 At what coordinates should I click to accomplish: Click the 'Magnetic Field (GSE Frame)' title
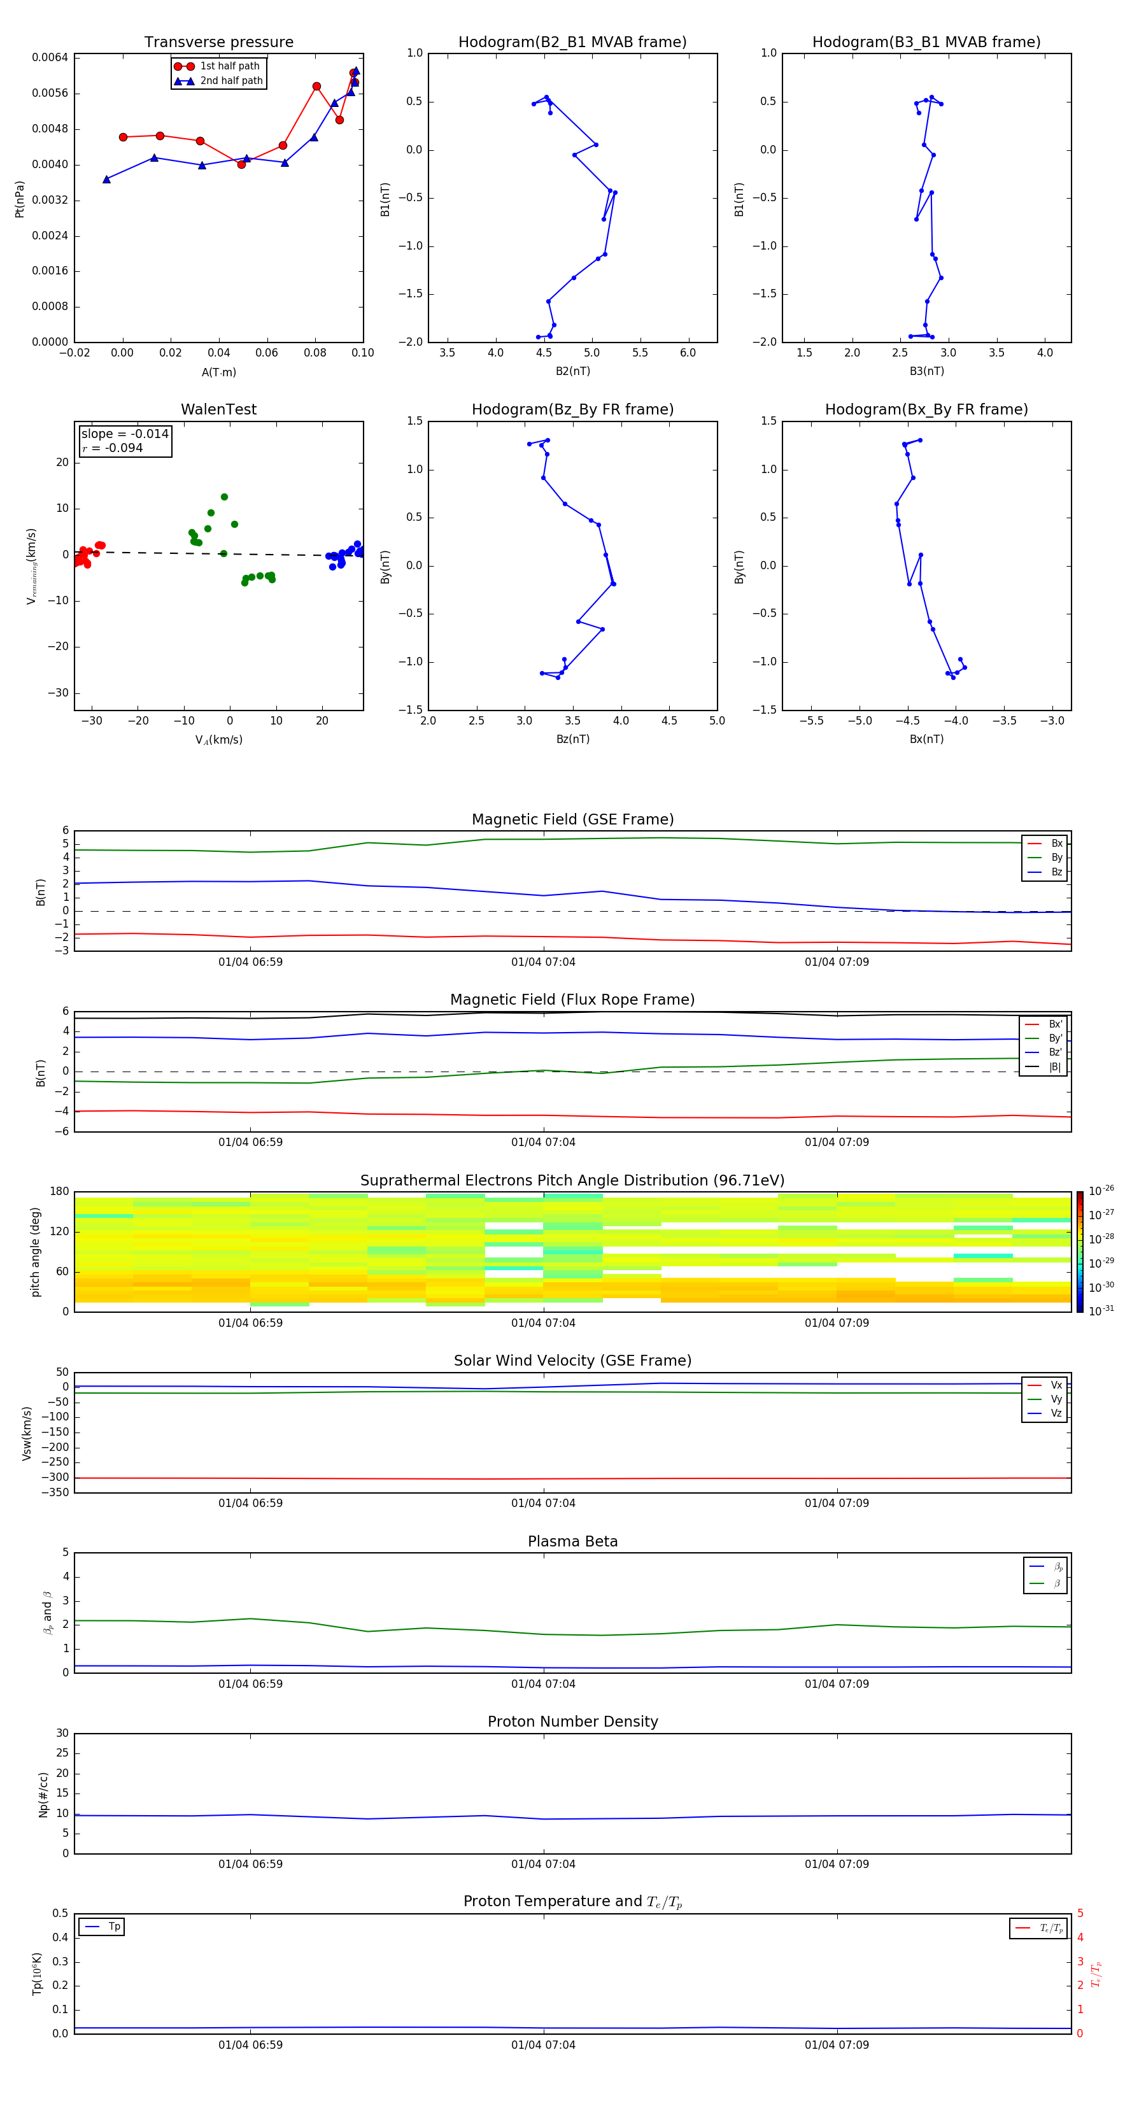(572, 819)
